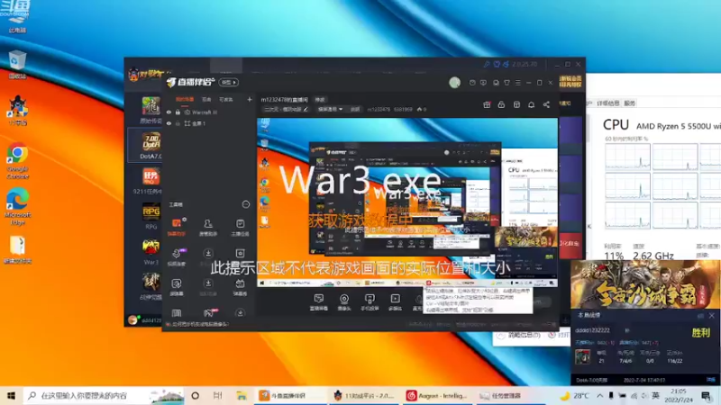Open notifications bell in streaming companion
Screen dimensions: 721x405
(x=531, y=104)
